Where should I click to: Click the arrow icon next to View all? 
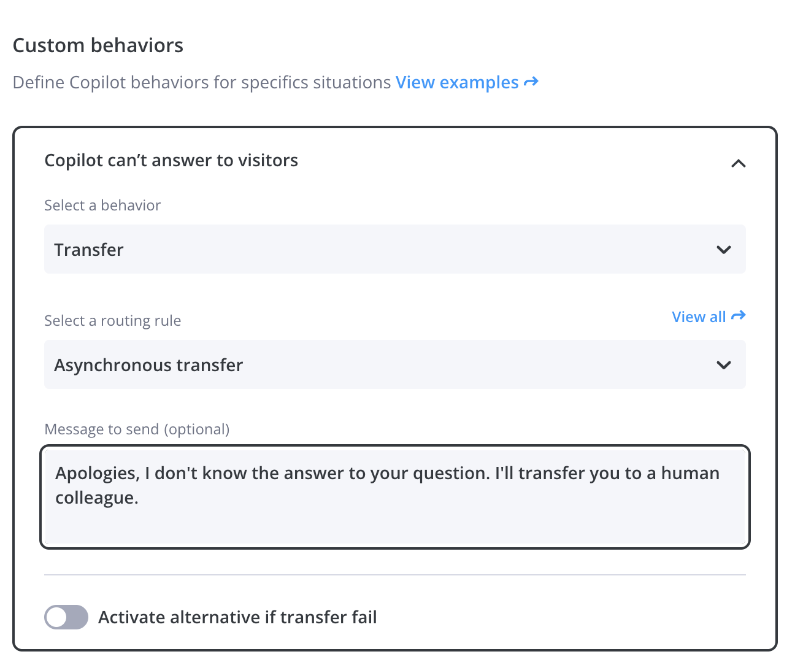[739, 316]
